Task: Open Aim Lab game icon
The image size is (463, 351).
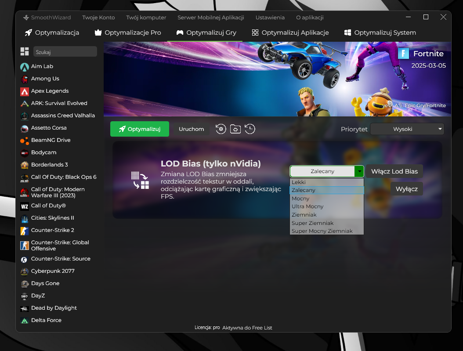Action: coord(25,67)
